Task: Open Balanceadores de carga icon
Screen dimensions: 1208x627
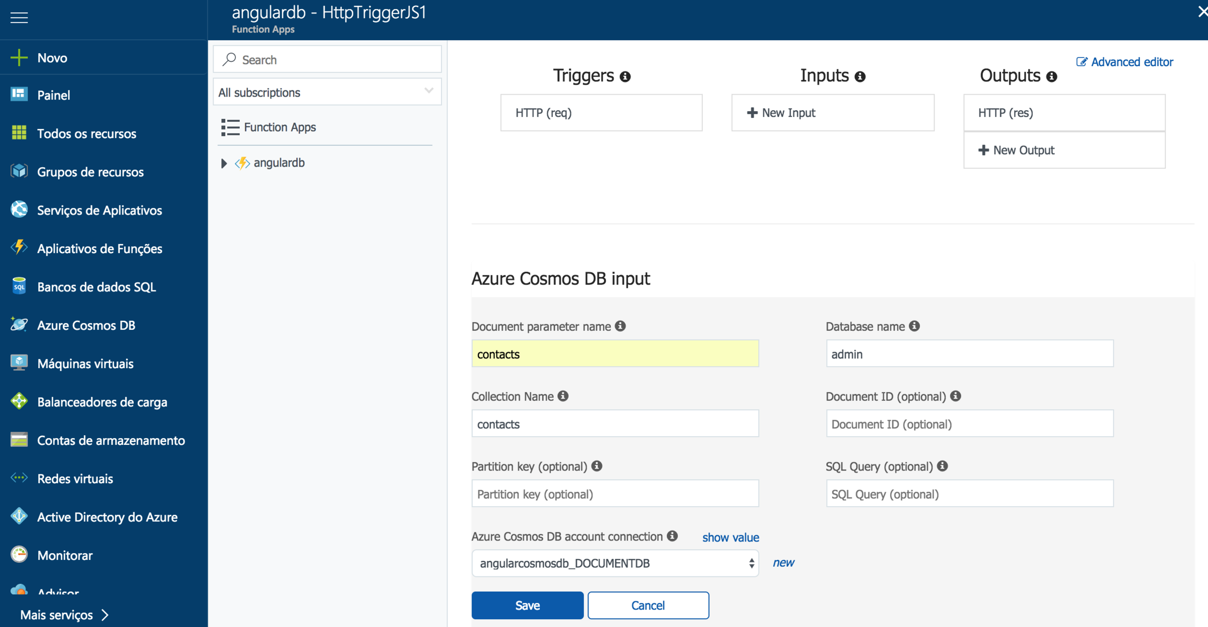Action: [19, 401]
